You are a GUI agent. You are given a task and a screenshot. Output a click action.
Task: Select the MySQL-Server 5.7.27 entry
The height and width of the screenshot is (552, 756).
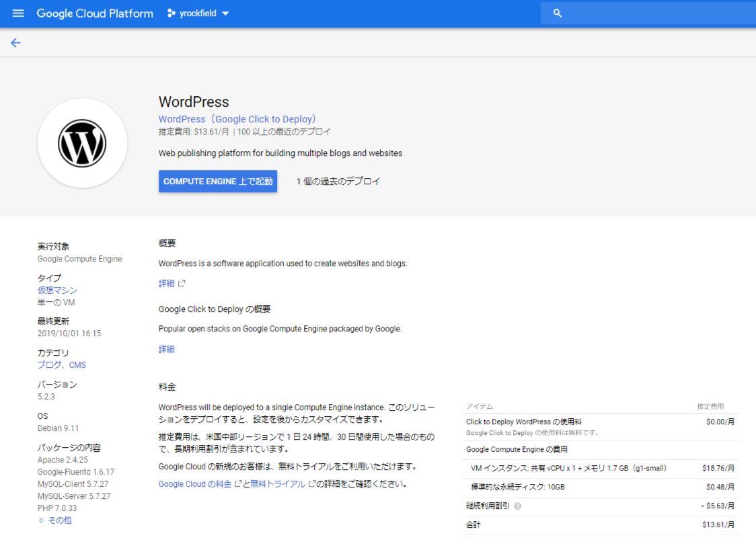(74, 496)
